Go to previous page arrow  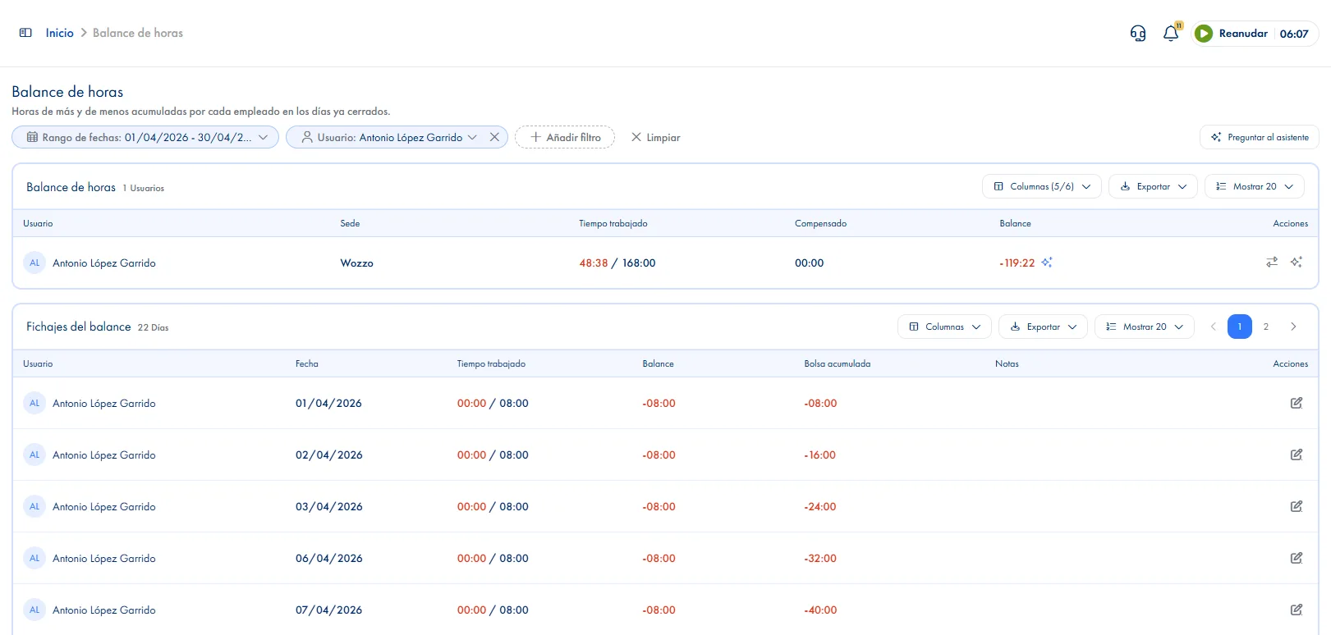(x=1213, y=327)
